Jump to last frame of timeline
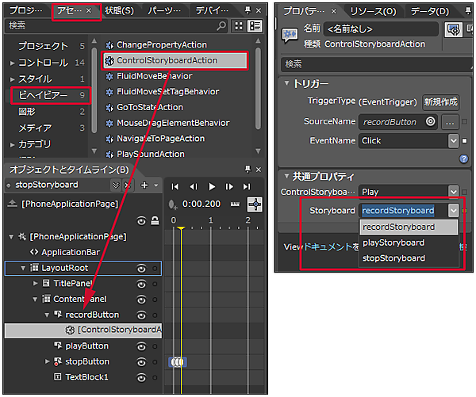 pos(248,186)
